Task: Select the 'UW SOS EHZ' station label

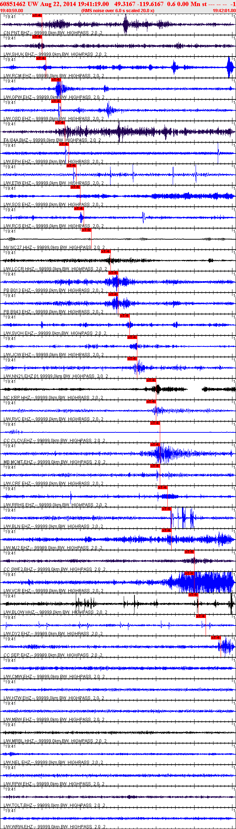Action: pos(17,205)
